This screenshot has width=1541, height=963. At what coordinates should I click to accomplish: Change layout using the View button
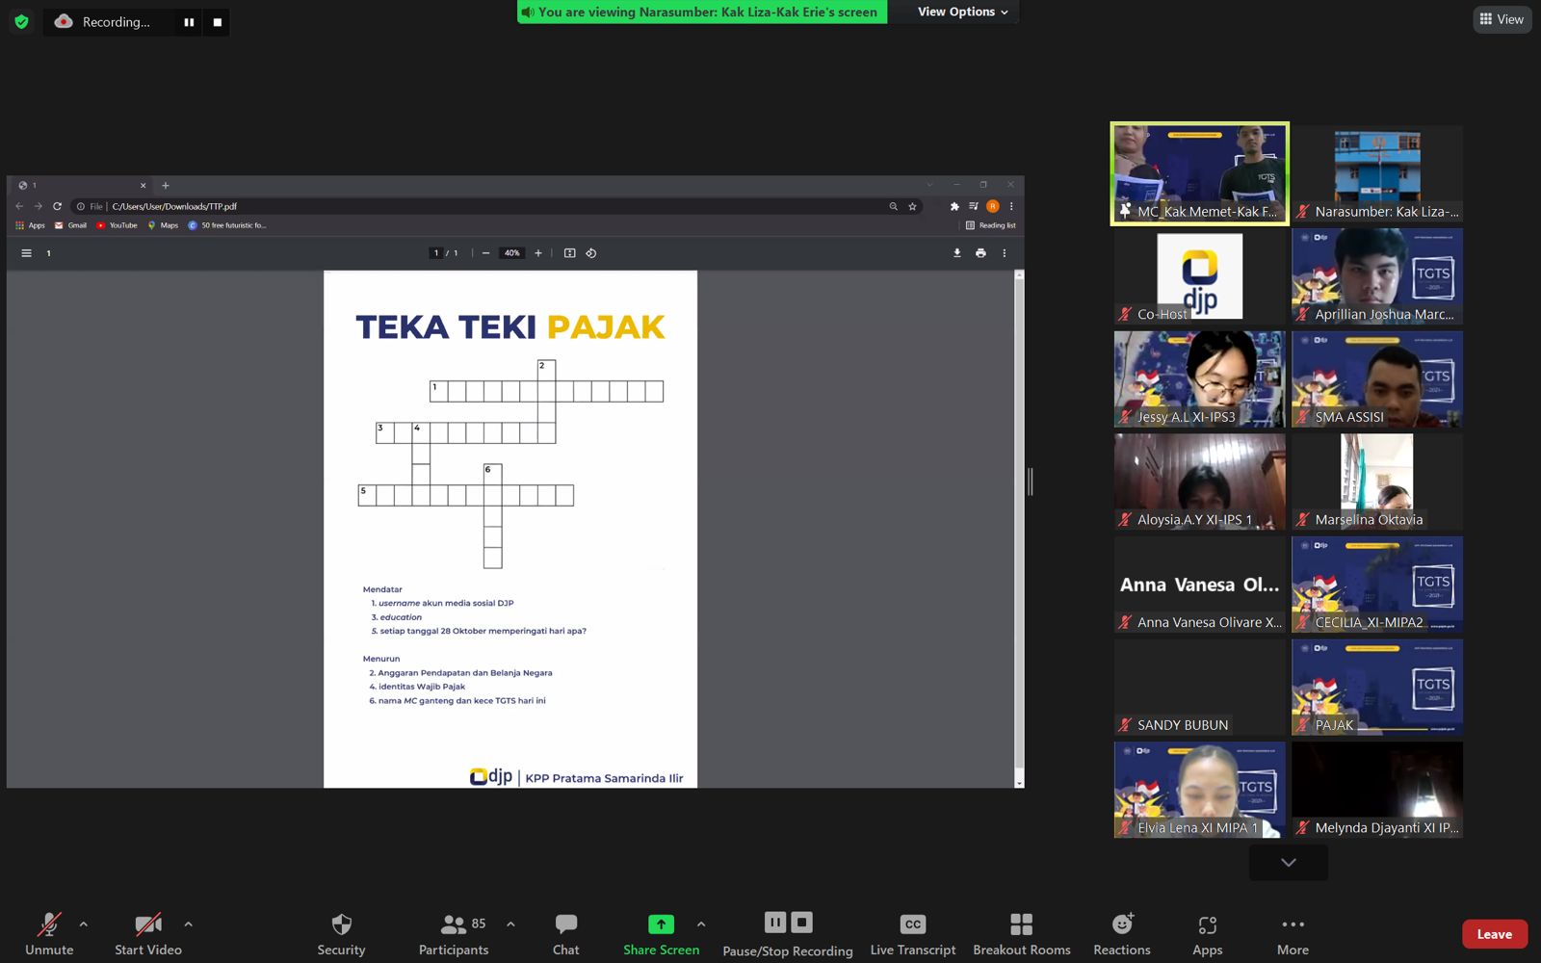[x=1502, y=19]
